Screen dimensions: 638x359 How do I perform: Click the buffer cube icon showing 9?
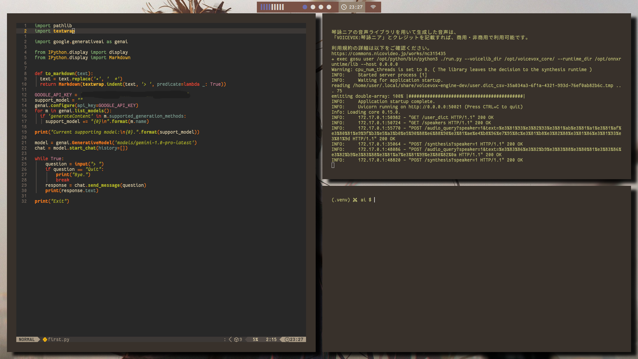click(x=238, y=339)
